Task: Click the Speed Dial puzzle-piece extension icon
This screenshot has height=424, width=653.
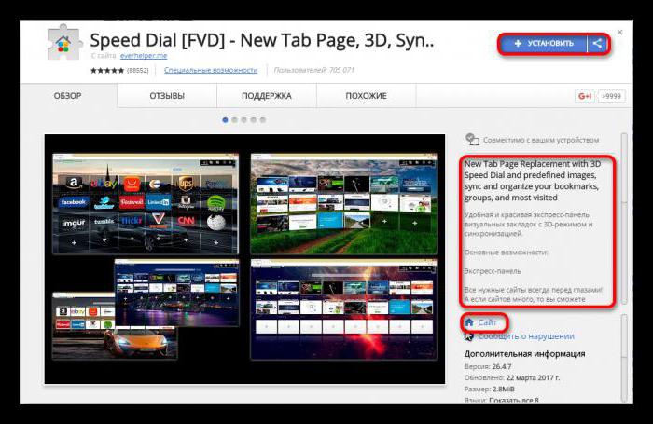Action: click(63, 42)
